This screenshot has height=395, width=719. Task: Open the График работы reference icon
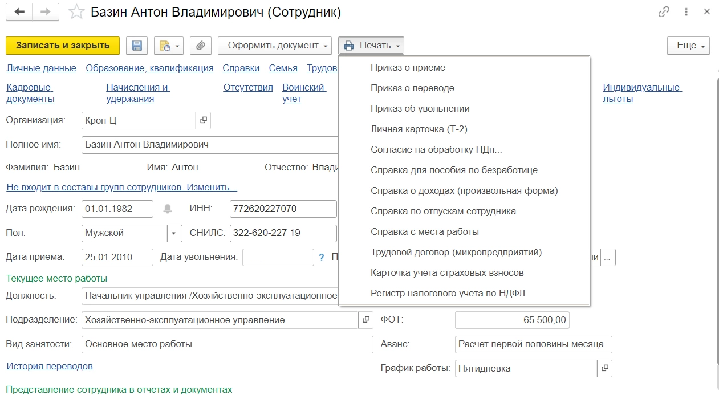(x=604, y=368)
